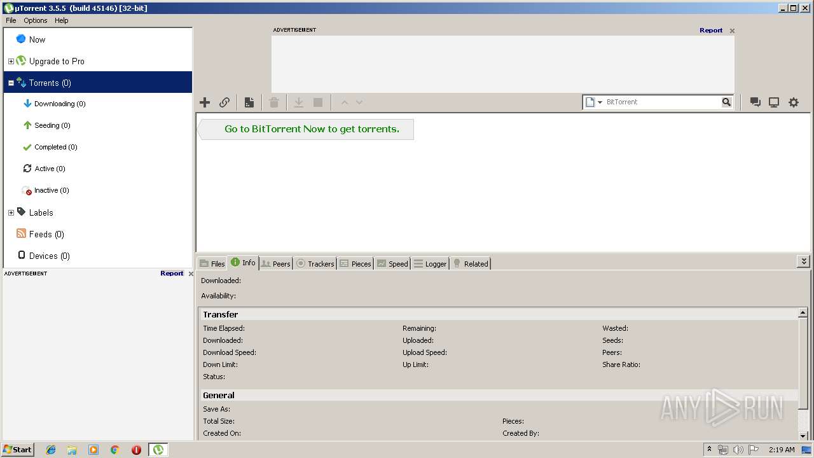
Task: Switch to the Related tab
Action: click(x=470, y=263)
